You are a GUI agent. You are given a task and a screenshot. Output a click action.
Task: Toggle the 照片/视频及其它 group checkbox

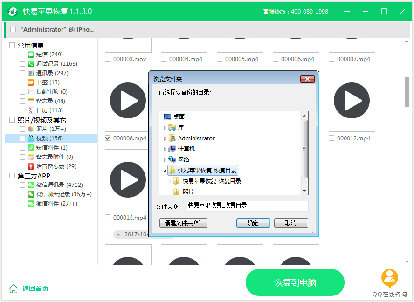coord(12,120)
